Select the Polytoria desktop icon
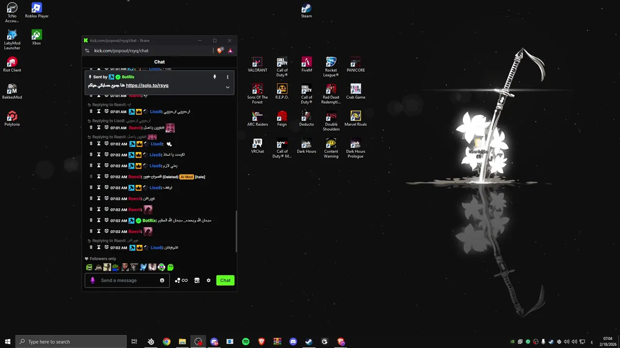The width and height of the screenshot is (620, 348). click(x=12, y=119)
